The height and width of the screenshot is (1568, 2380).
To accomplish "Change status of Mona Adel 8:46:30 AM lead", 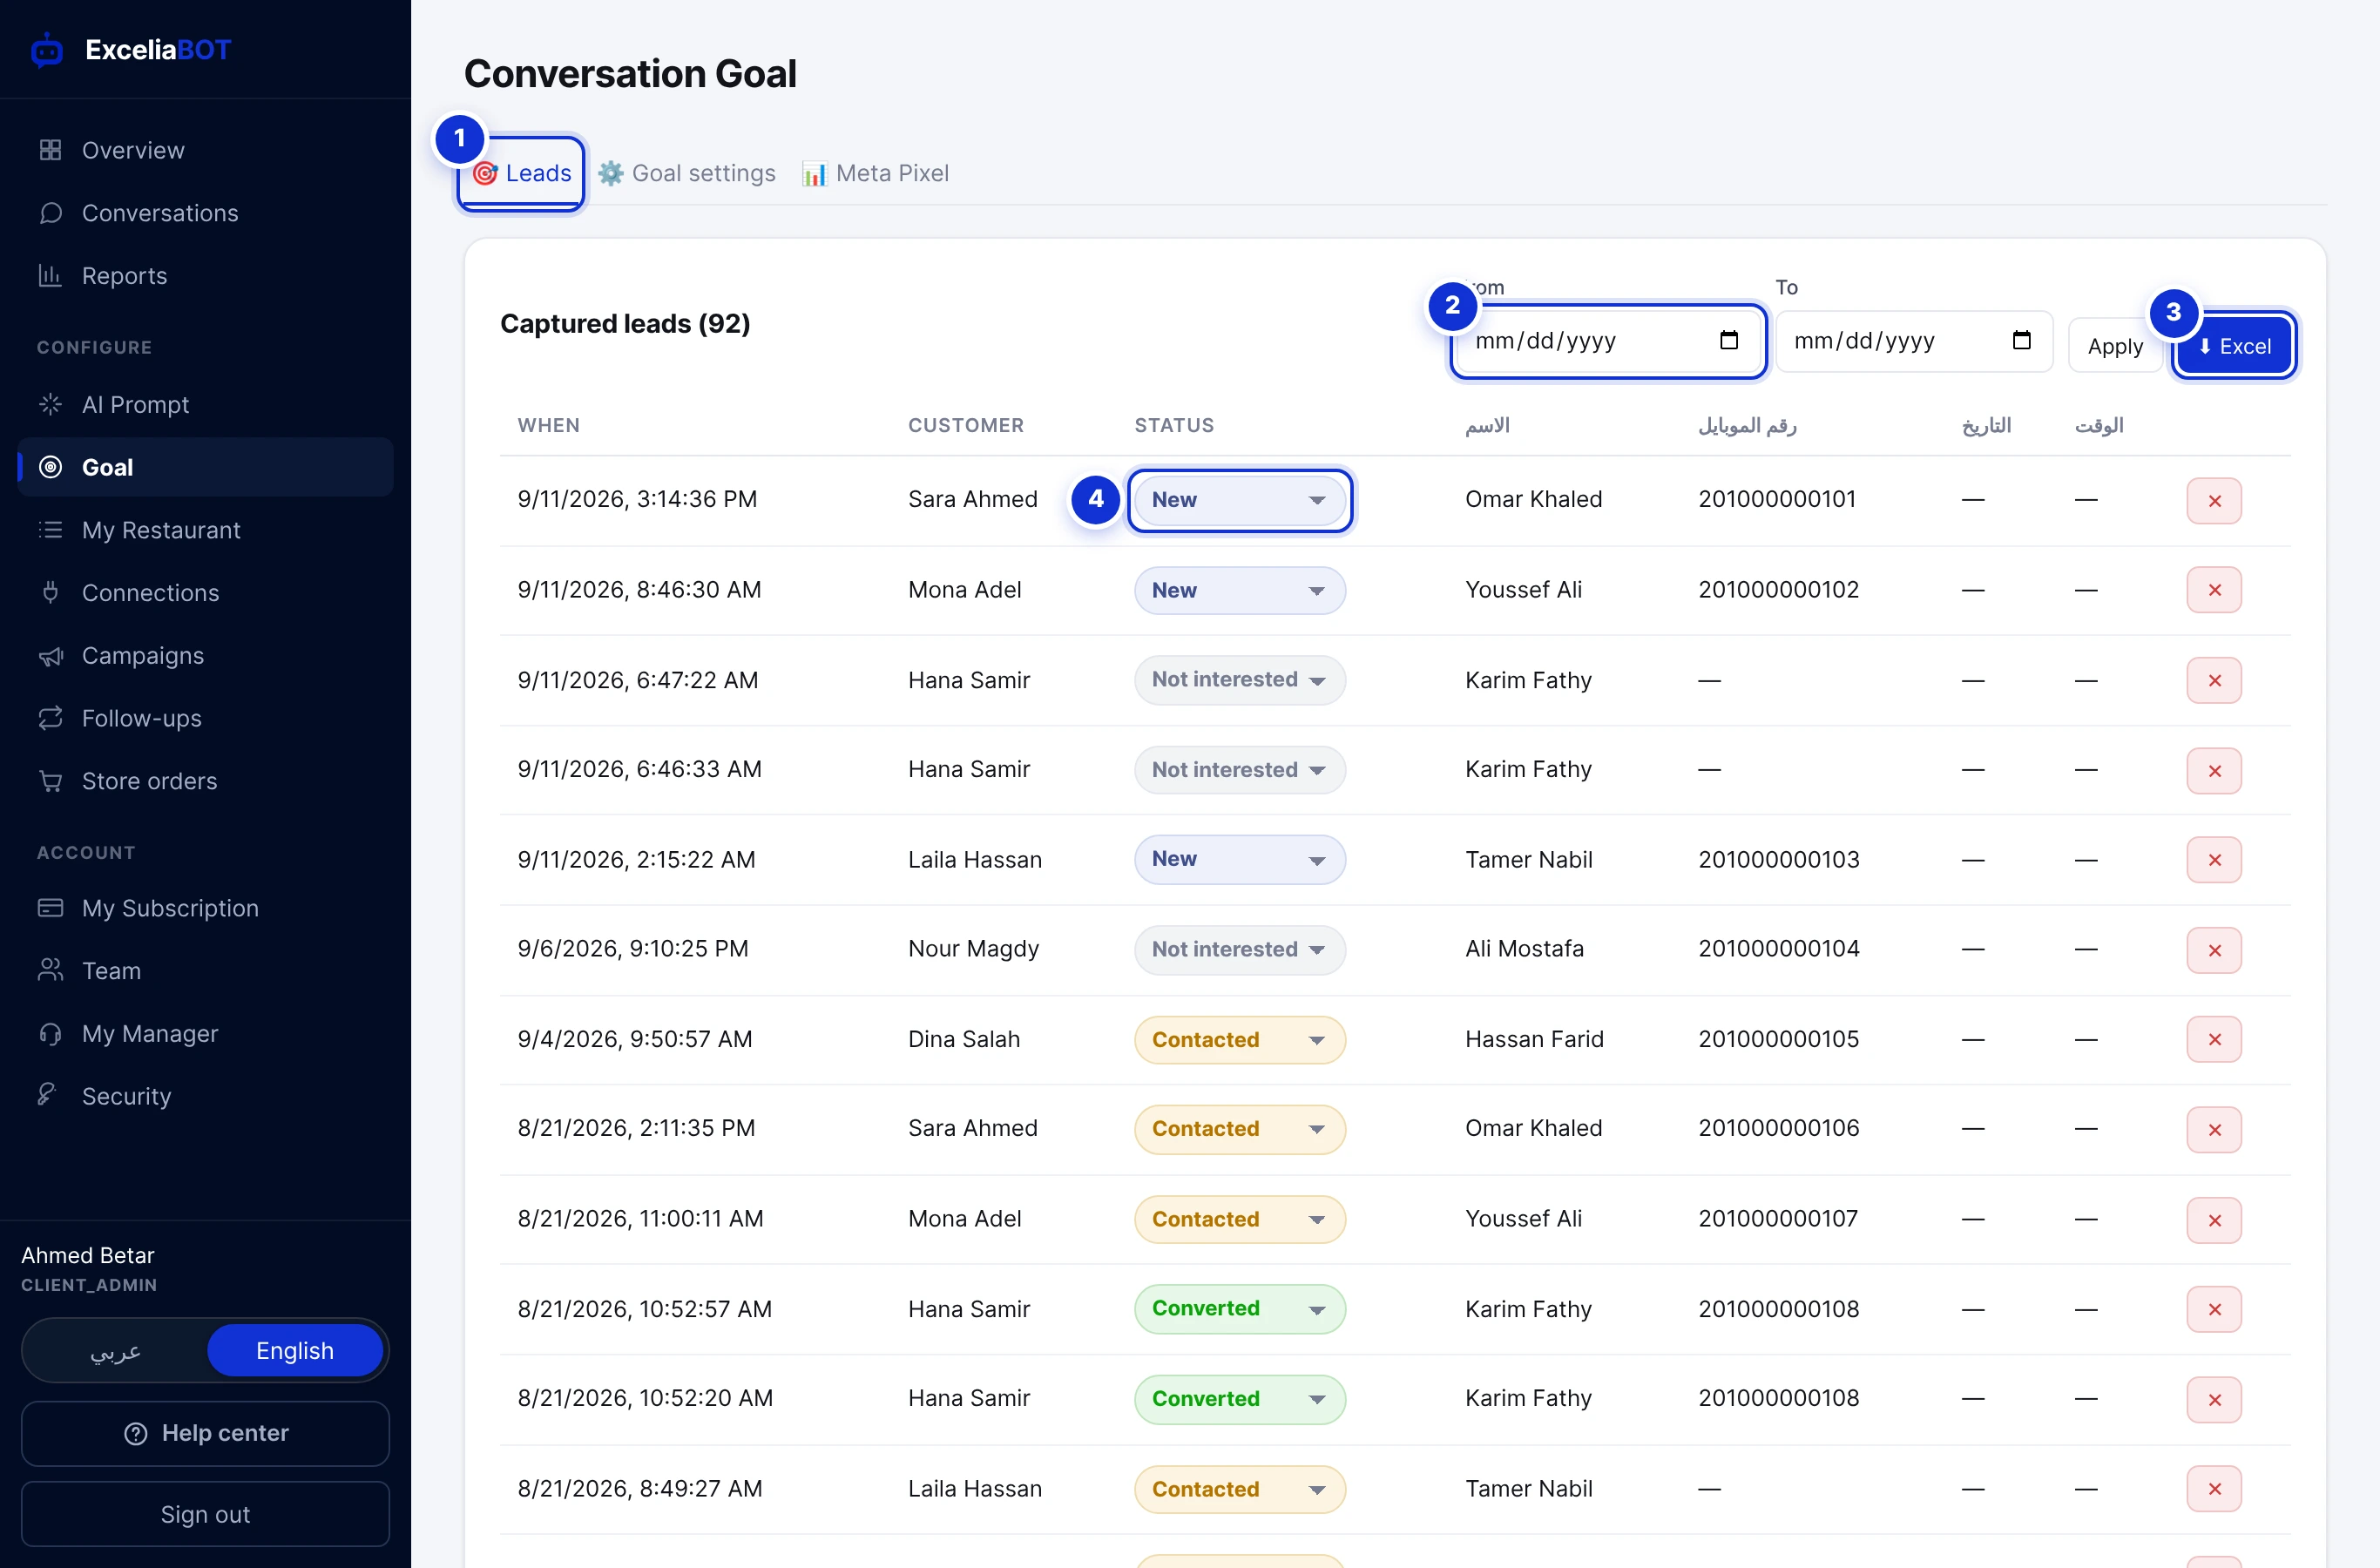I will coord(1240,590).
